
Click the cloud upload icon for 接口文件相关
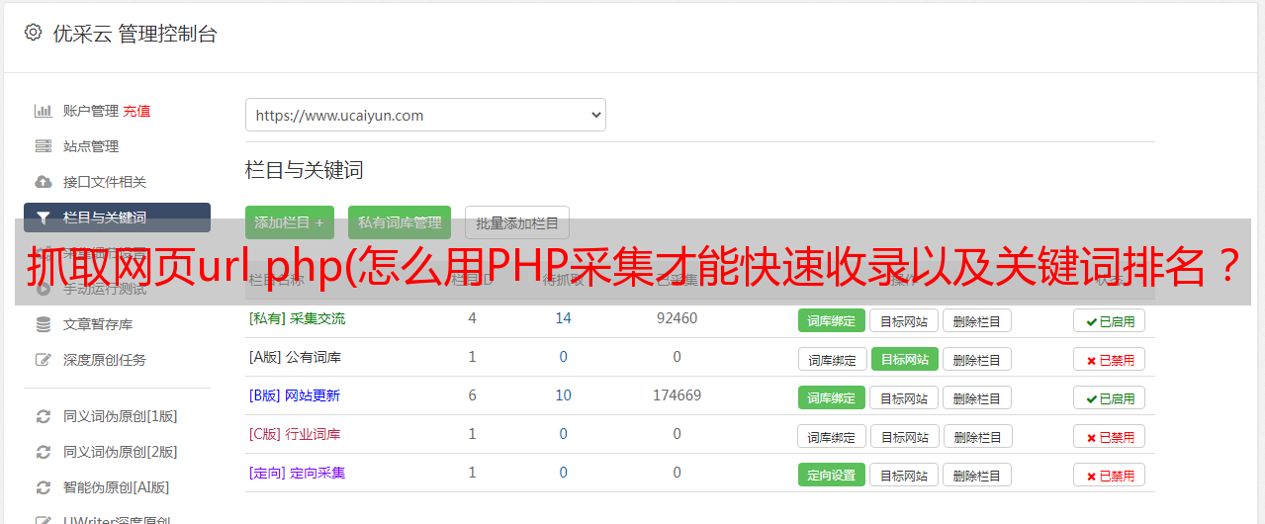[43, 182]
